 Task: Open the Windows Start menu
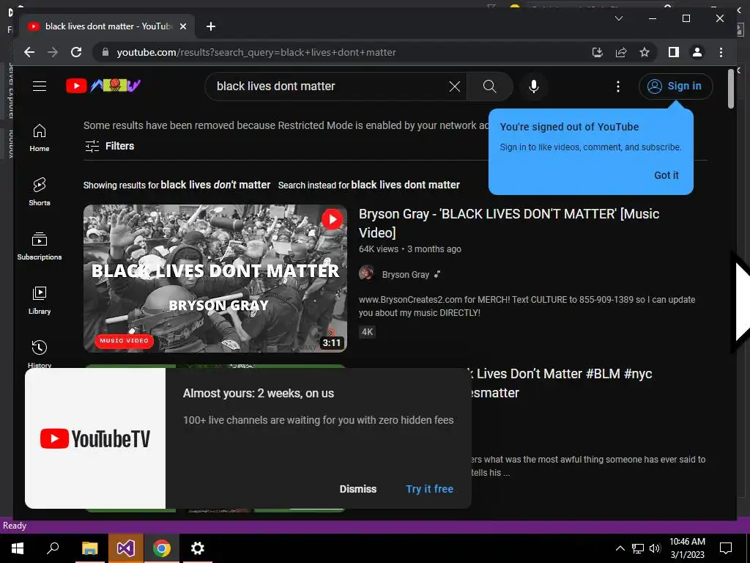18,548
